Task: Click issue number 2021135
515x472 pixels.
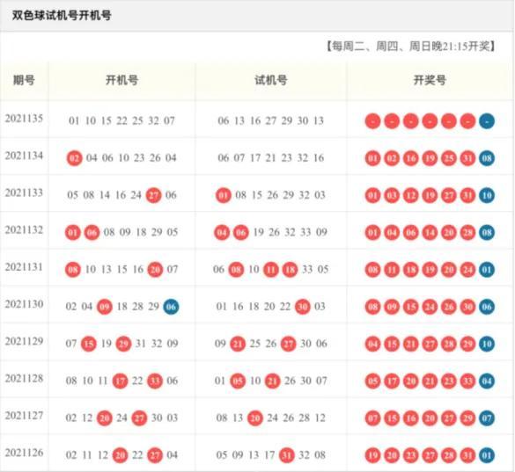Action: pos(24,119)
